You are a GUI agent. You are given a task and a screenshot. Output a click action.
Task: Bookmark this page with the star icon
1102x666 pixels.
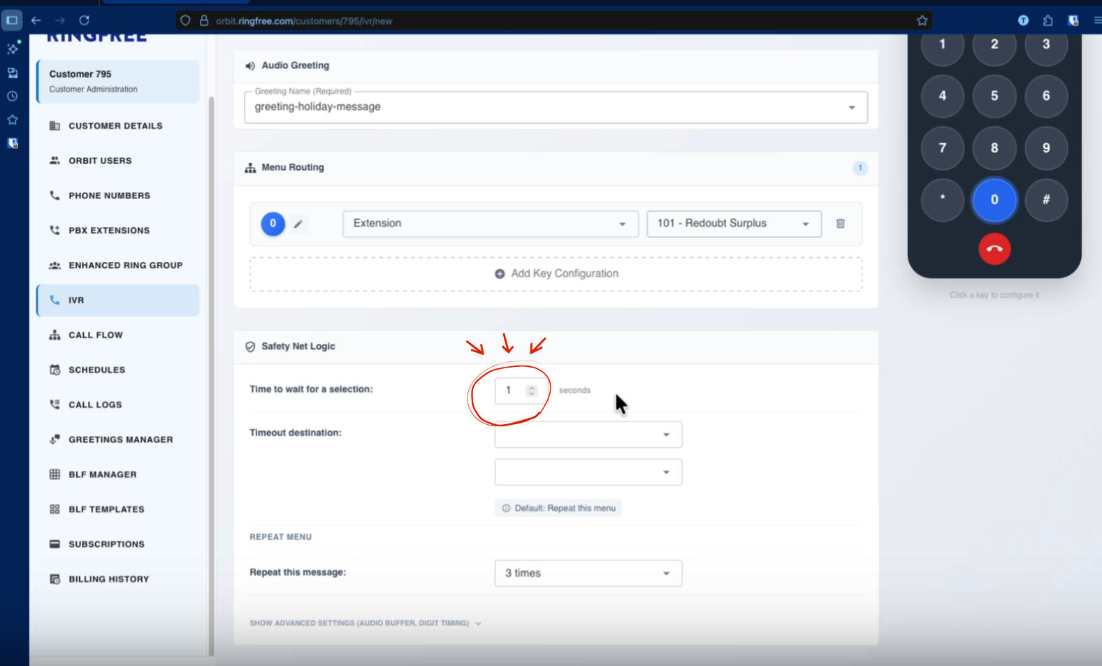coord(922,21)
